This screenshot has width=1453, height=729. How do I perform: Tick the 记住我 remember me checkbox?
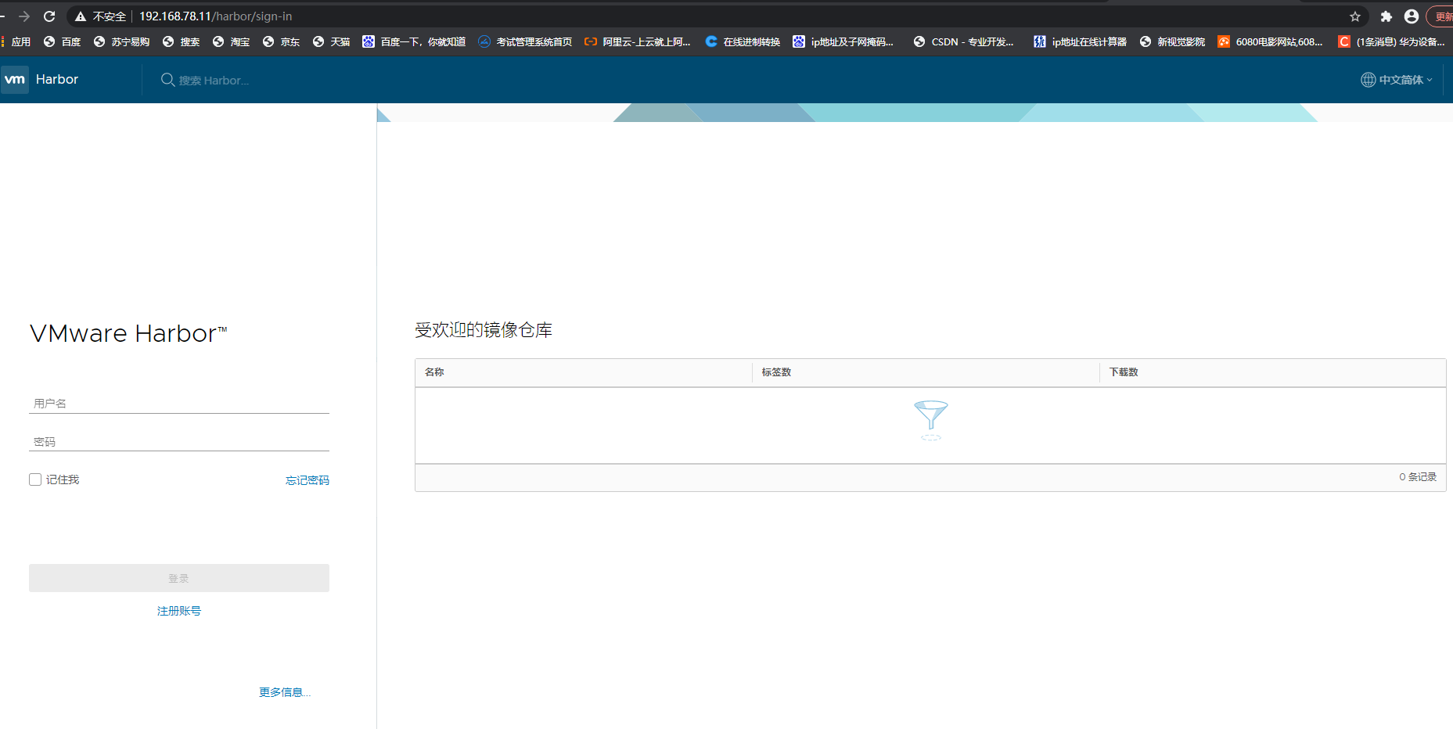click(35, 479)
